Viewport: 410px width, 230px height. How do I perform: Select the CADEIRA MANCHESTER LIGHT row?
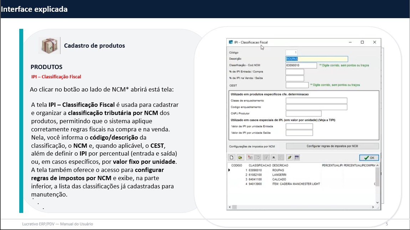tap(296, 184)
